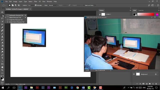Create new adjustment layer icon
Viewport: 160px width, 90px height.
[x=147, y=84]
